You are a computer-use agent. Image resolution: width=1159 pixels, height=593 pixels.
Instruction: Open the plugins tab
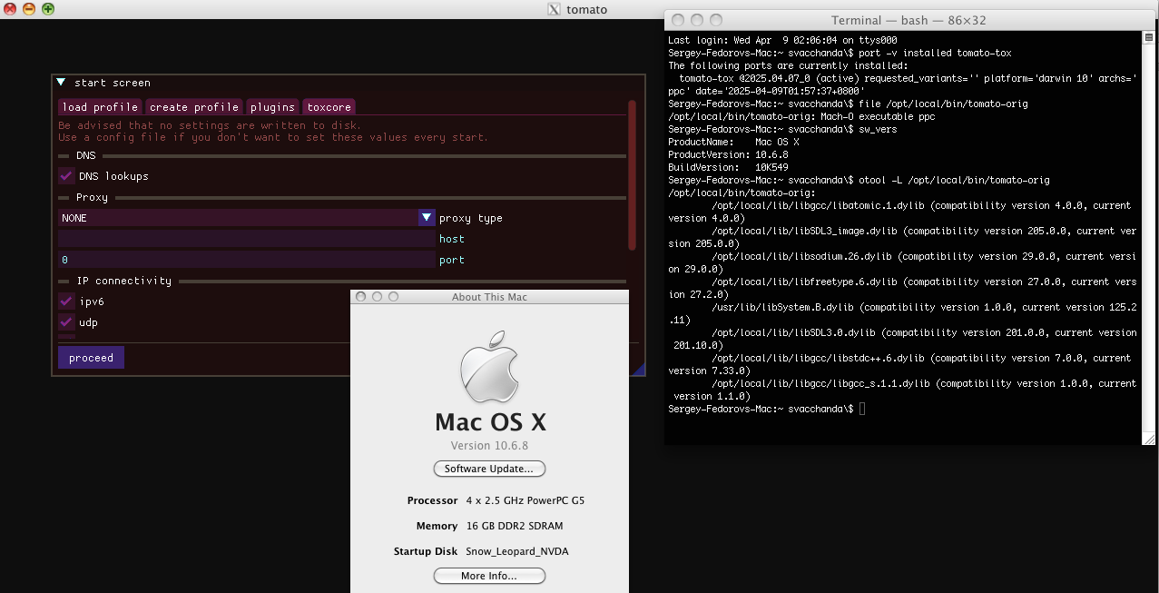[x=272, y=107]
